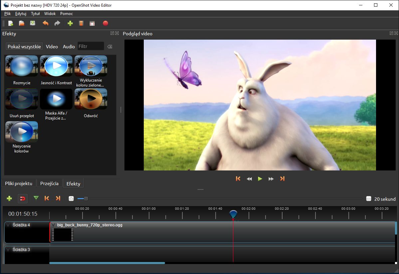The image size is (399, 274).
Task: Open the profile chooser film-strip icon
Action: (81, 23)
